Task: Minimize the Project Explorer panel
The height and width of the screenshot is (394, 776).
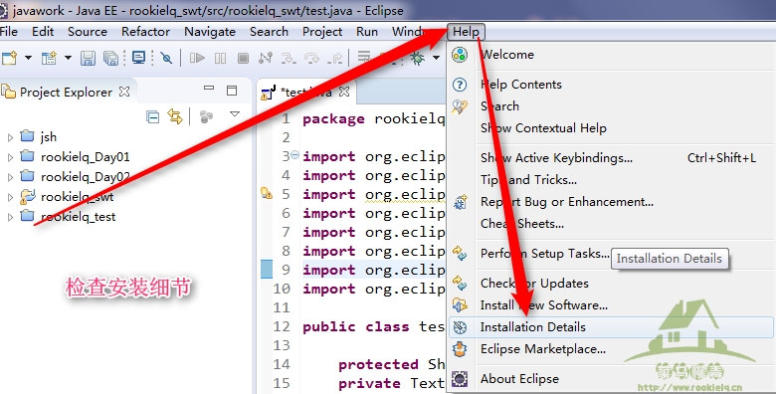Action: 209,89
